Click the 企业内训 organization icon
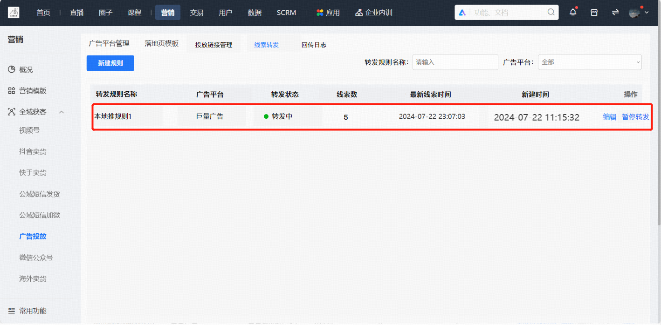This screenshot has height=325, width=661. tap(359, 13)
